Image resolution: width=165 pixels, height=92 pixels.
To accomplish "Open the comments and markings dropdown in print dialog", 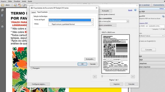I will 128,21.
